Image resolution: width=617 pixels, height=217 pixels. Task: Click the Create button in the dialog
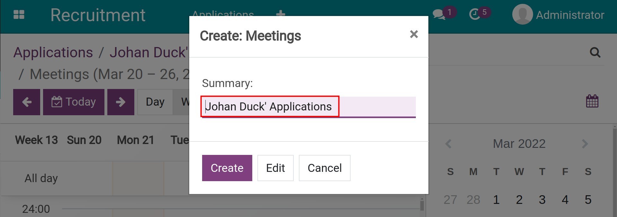click(227, 168)
